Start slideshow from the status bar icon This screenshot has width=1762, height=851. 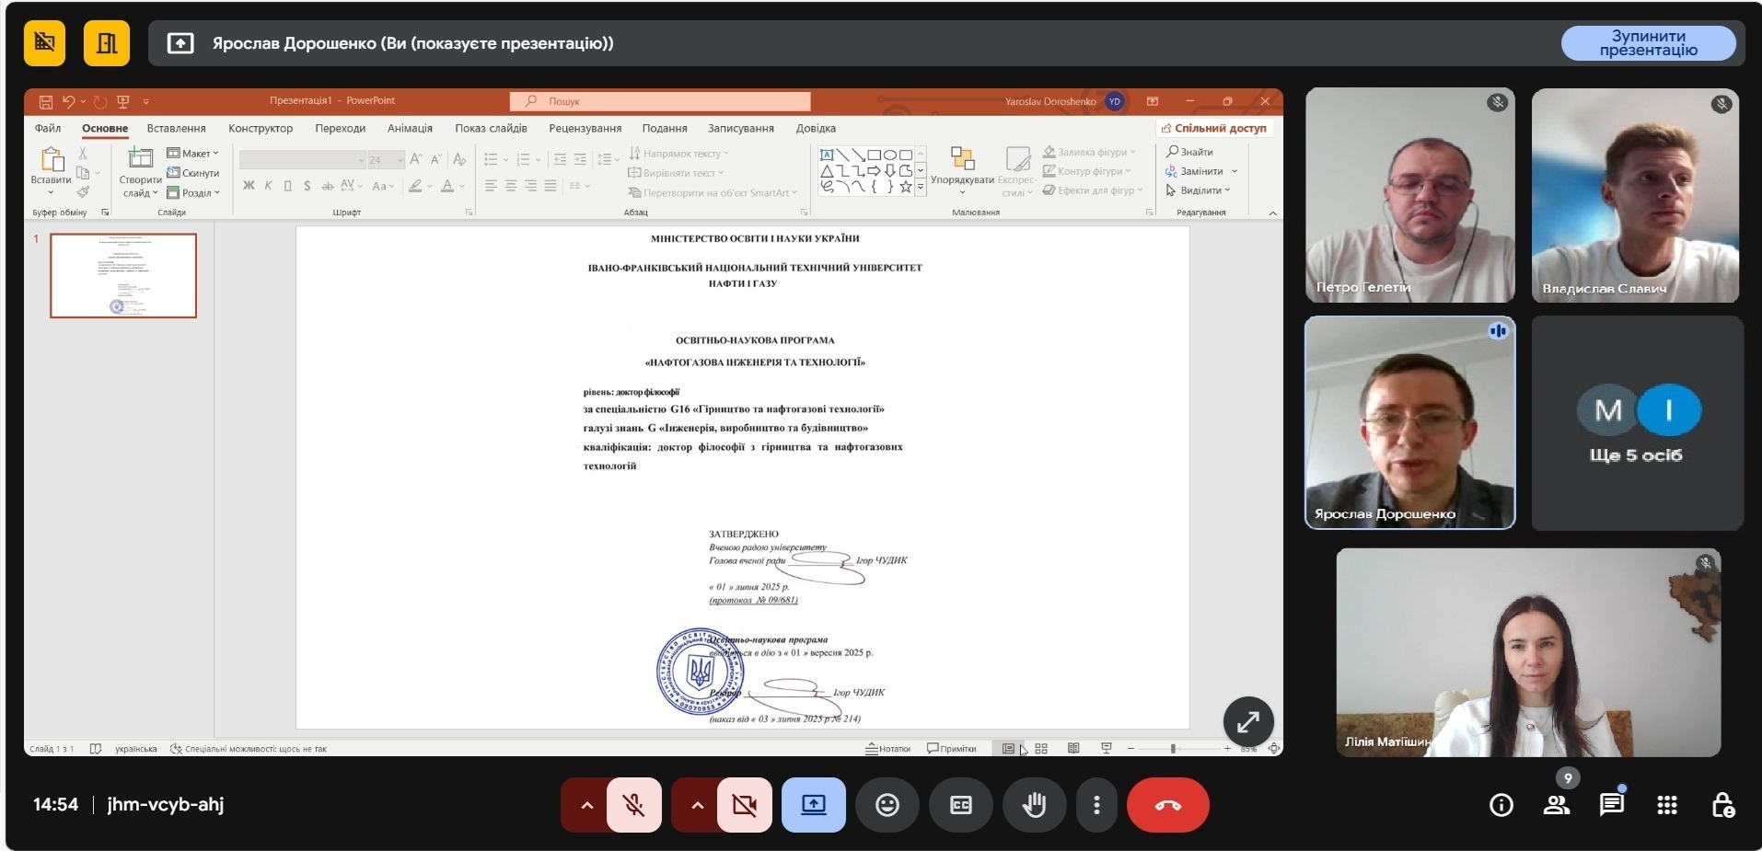coord(1107,748)
